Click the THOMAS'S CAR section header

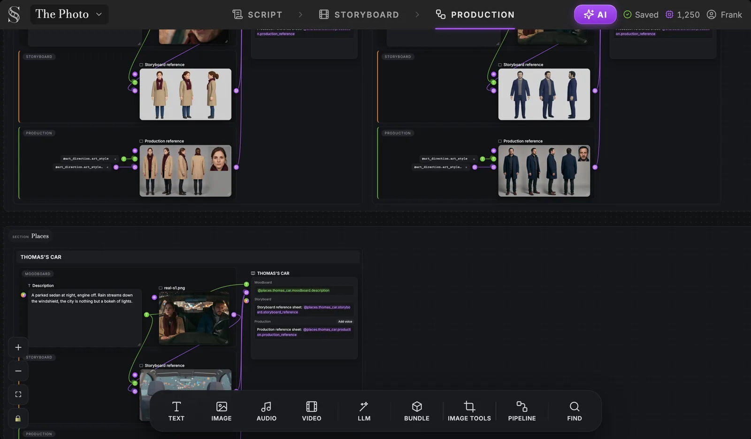point(188,257)
